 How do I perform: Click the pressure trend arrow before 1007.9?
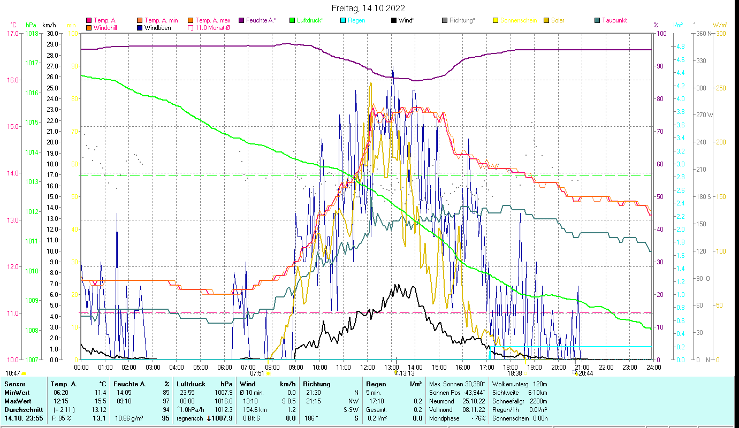pyautogui.click(x=209, y=418)
